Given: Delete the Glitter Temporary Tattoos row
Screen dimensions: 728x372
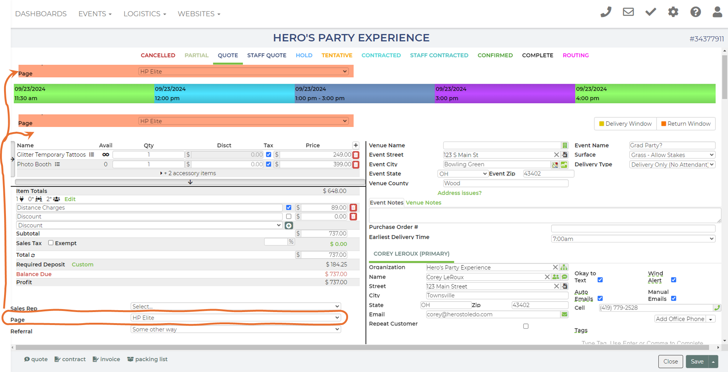Looking at the screenshot, I should click(x=356, y=155).
